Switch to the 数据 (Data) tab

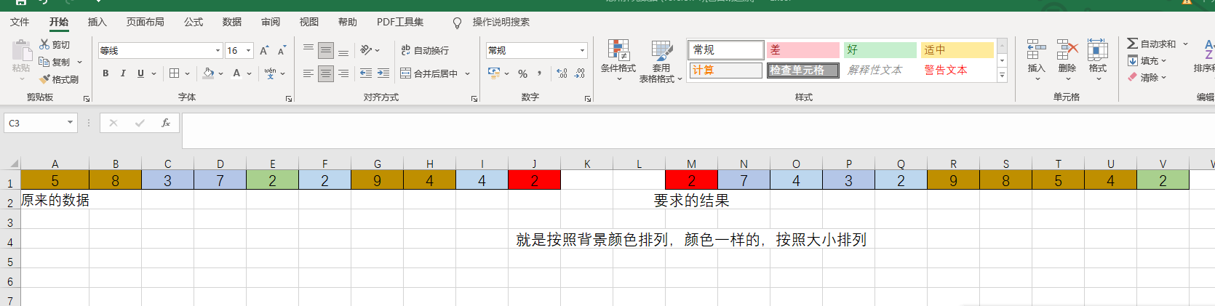[x=232, y=22]
